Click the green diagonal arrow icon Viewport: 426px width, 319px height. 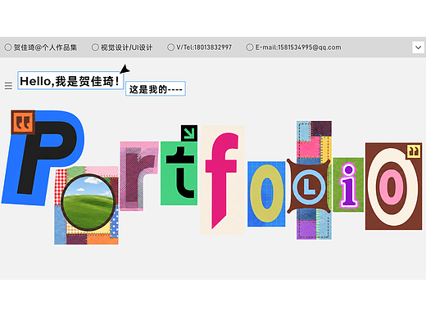coord(189,133)
